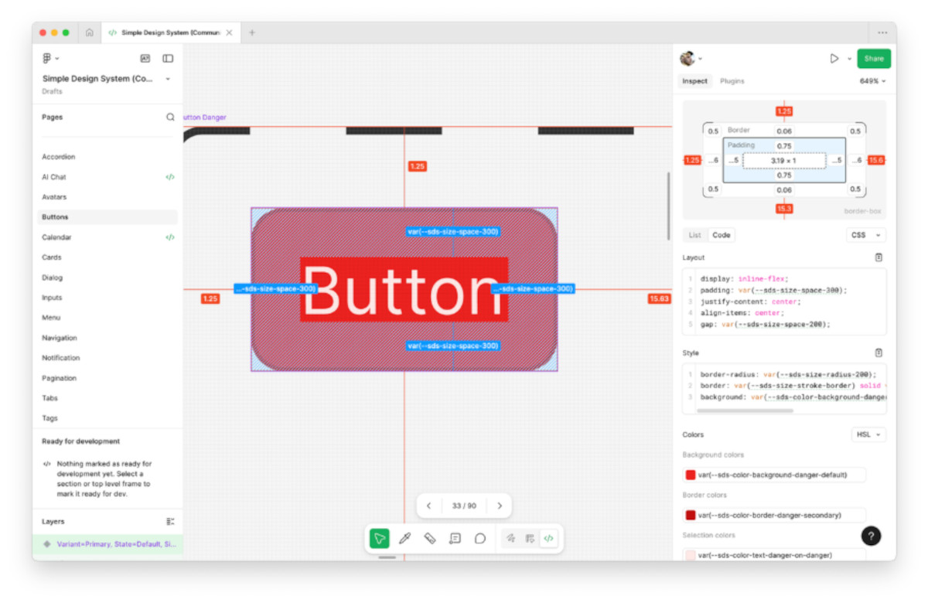Expand the file name dropdown arrow
The height and width of the screenshot is (603, 928).
click(x=168, y=79)
